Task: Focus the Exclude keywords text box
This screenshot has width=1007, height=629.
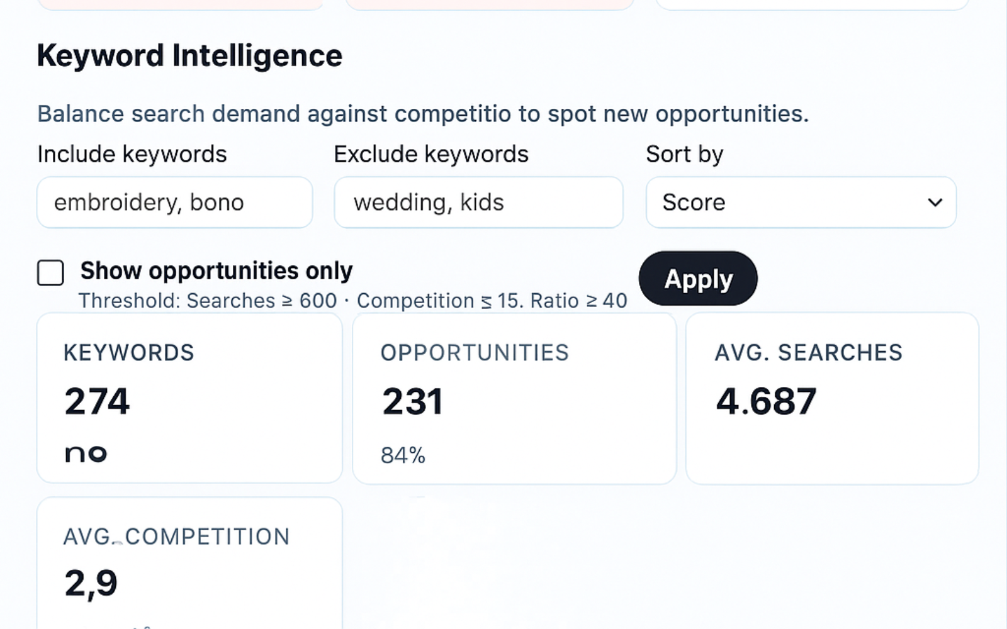Action: point(478,203)
